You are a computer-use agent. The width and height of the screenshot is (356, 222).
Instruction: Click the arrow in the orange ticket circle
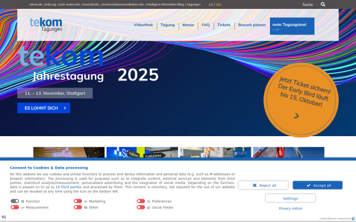click(296, 116)
